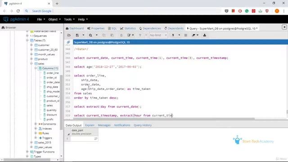288x162 pixels.
Task: Switch to the Dashboard tab
Action: pos(75,28)
